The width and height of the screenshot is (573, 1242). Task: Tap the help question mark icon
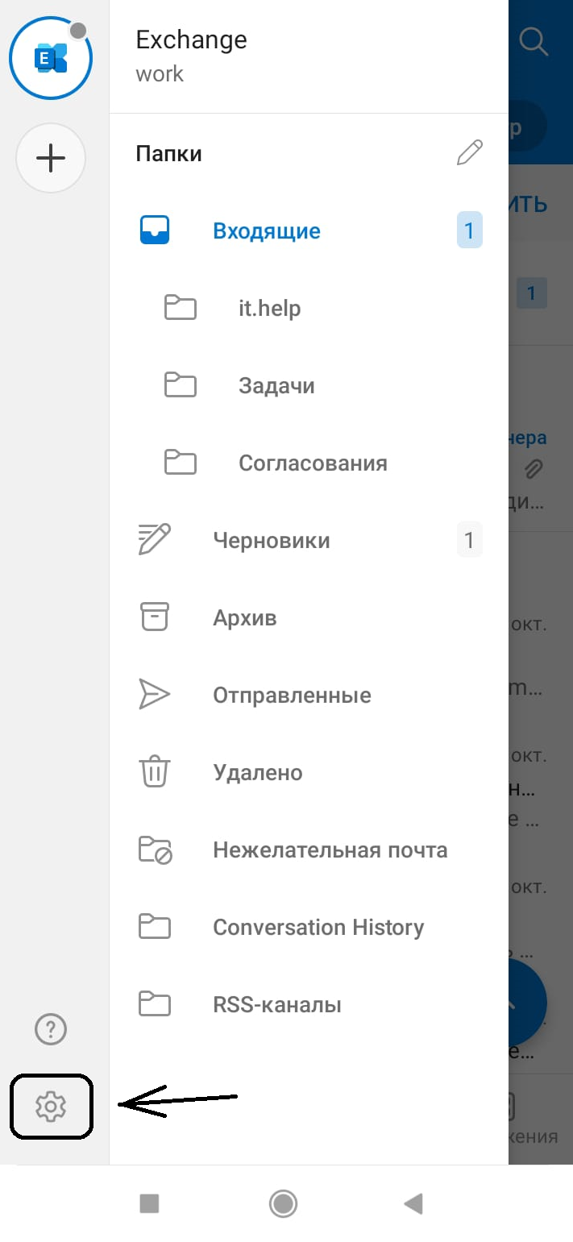pyautogui.click(x=51, y=1029)
